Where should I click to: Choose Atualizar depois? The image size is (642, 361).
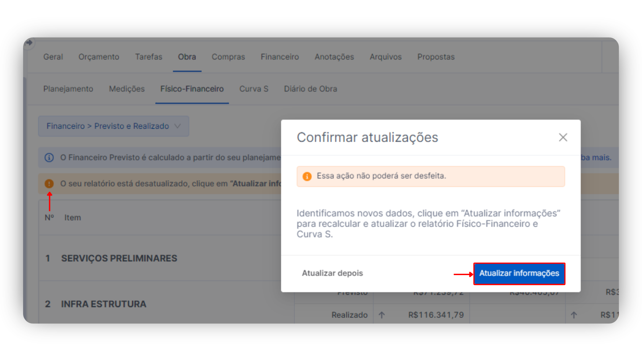332,273
